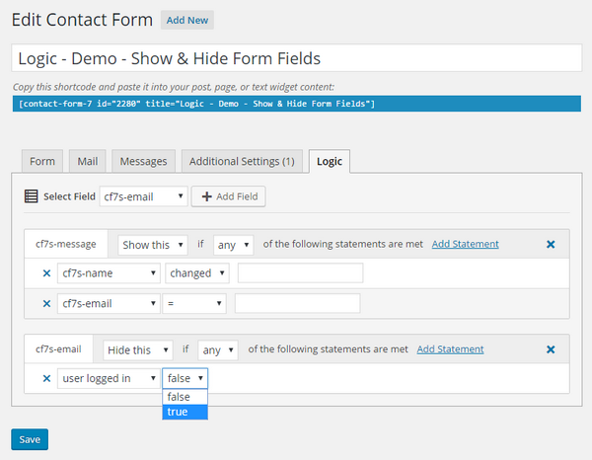Image resolution: width=592 pixels, height=460 pixels.
Task: Click Add Statement link for cf7s-message
Action: click(465, 244)
